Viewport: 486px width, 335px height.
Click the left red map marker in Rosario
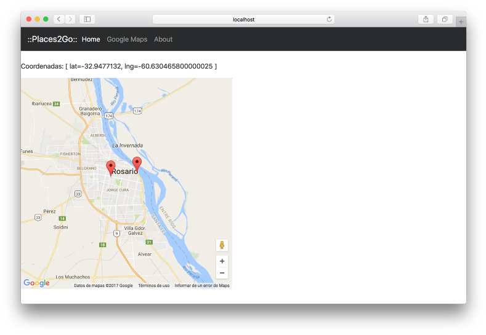click(x=111, y=168)
